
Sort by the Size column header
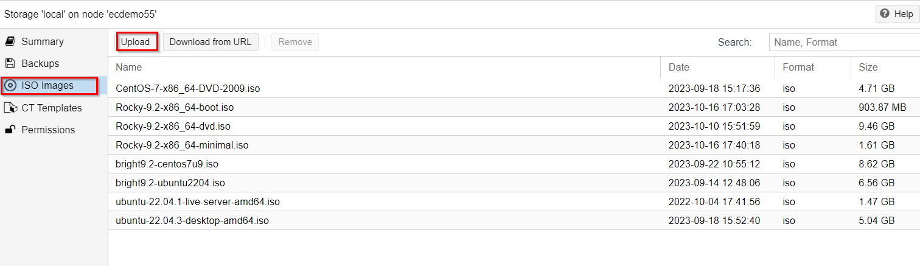(x=868, y=67)
